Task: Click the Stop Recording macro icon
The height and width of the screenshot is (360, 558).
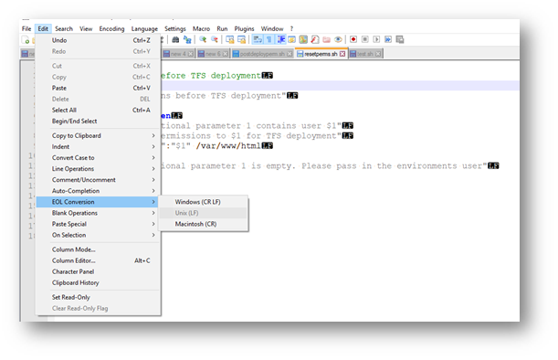Action: (364, 39)
